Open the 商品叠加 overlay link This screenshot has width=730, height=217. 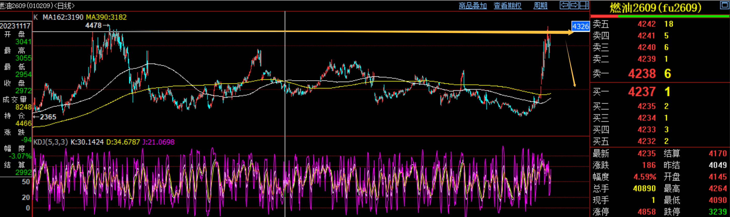click(473, 6)
